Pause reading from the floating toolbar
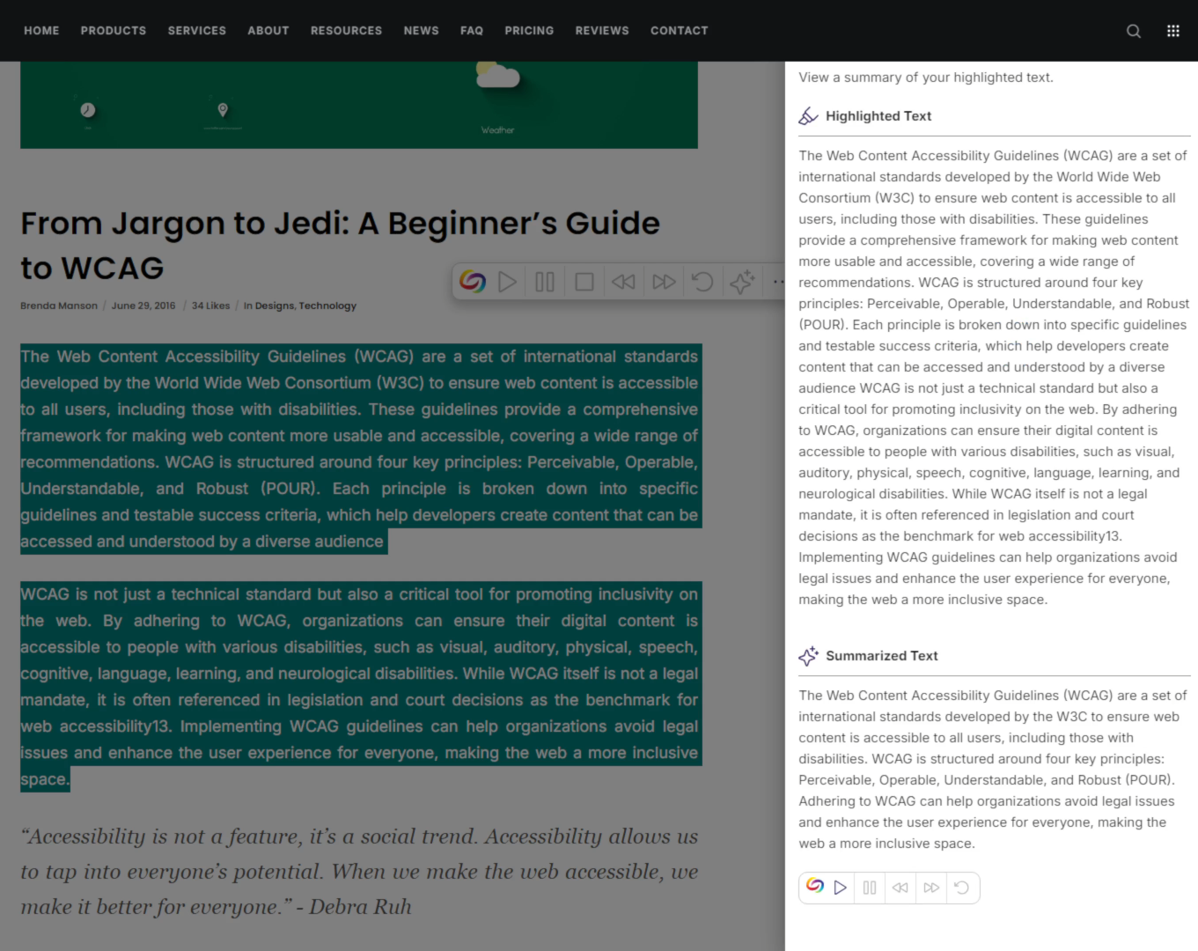Image resolution: width=1198 pixels, height=951 pixels. coord(545,282)
